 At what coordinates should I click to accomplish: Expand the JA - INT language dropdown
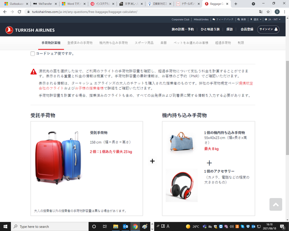pos(273,19)
